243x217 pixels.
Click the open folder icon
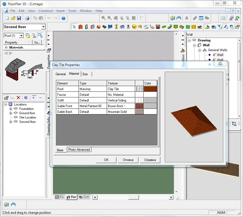pos(13,18)
